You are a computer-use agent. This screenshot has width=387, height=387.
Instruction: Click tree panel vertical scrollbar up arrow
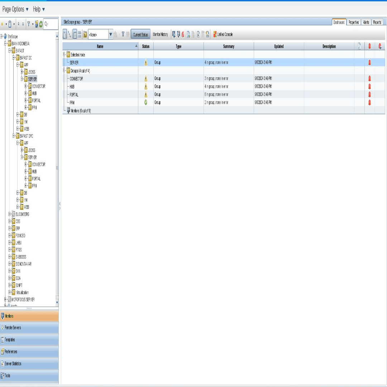pyautogui.click(x=57, y=36)
